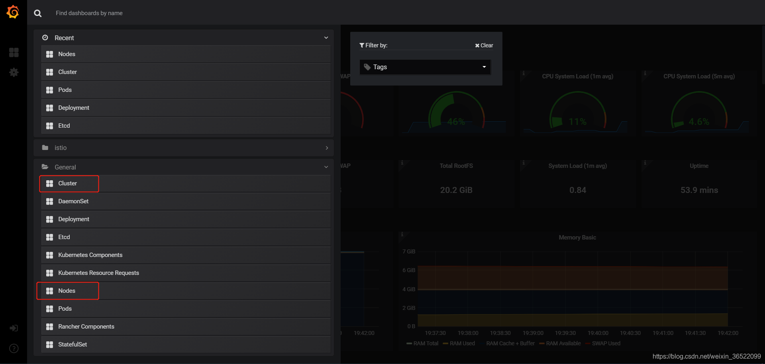Click the Recent section header
The height and width of the screenshot is (364, 765).
coord(184,38)
